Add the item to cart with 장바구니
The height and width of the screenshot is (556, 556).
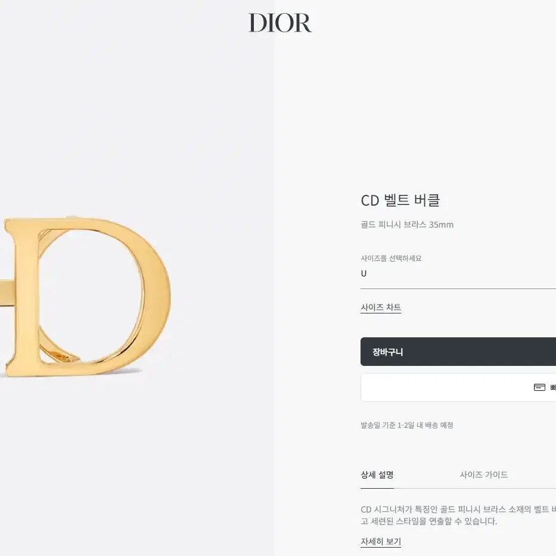point(458,352)
